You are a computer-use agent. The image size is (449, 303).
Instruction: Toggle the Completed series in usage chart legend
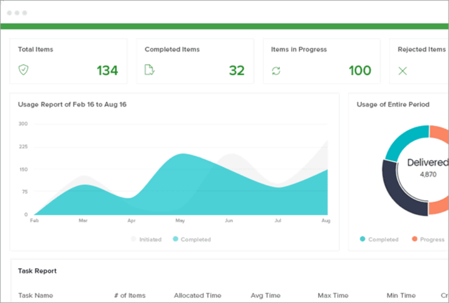192,239
